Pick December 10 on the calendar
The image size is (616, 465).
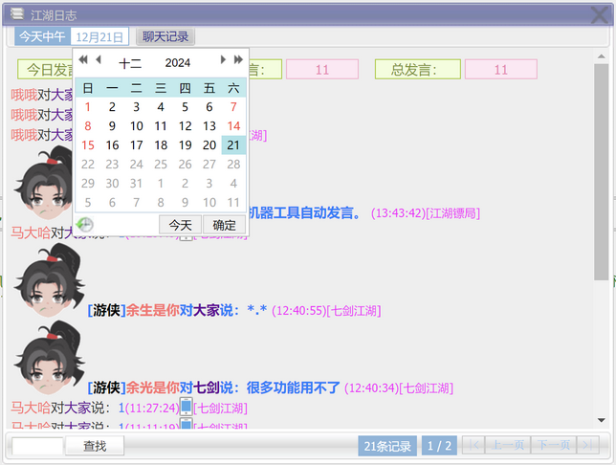pos(137,126)
